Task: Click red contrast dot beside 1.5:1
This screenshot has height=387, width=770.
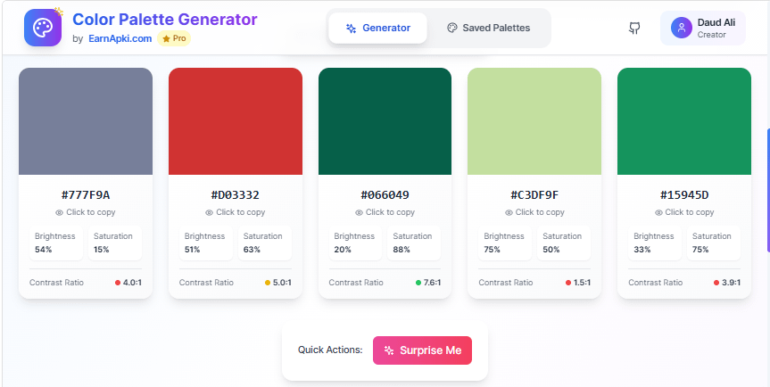Action: tap(568, 283)
